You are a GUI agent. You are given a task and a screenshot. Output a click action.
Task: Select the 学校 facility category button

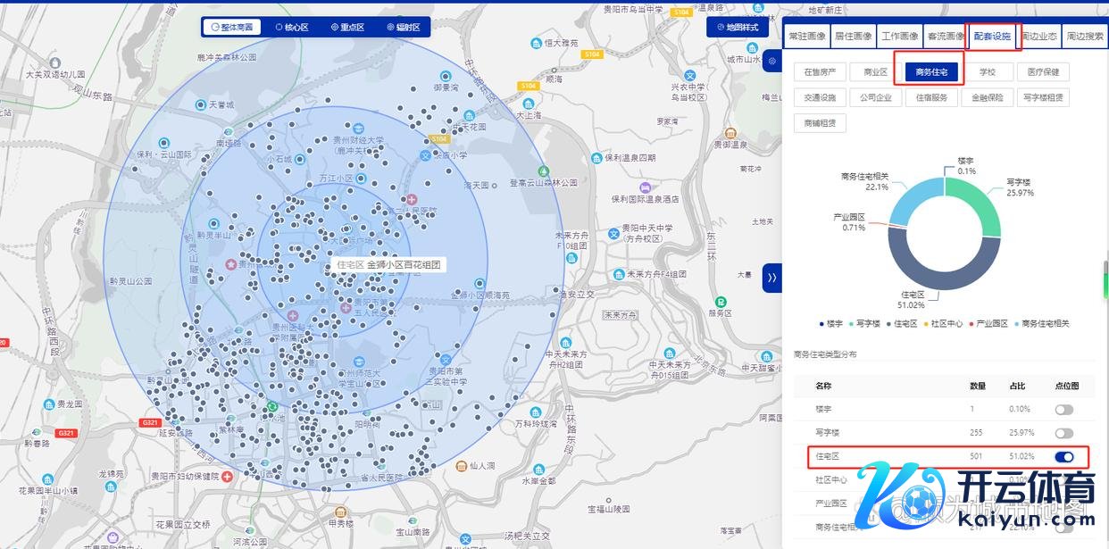click(987, 72)
